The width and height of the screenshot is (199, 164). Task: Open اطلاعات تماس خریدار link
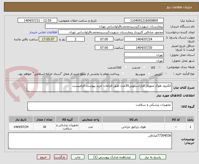pos(43,32)
